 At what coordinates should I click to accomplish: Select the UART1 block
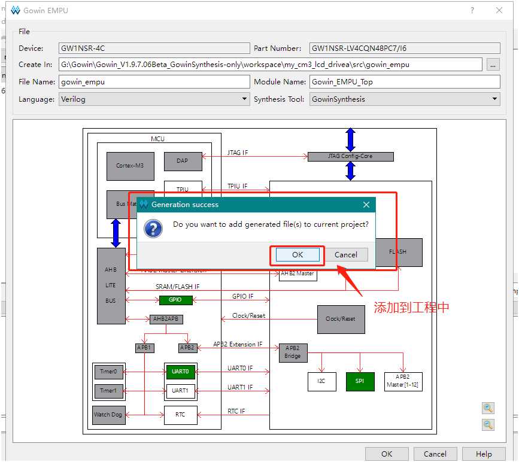[180, 391]
